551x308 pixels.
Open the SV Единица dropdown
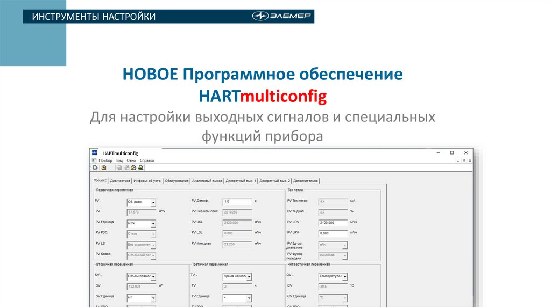(142, 298)
